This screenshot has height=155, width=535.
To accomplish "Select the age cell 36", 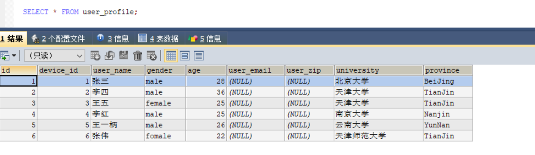I will [x=206, y=92].
